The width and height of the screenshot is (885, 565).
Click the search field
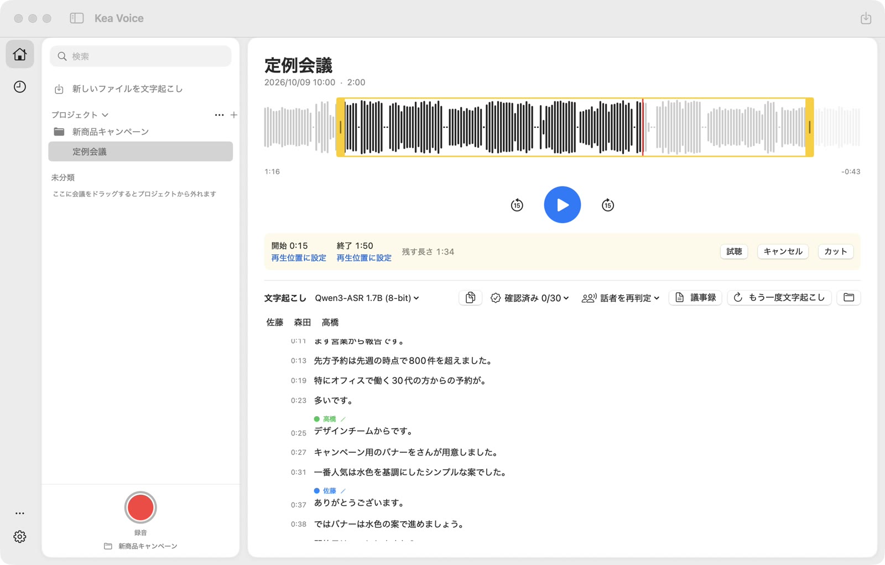click(140, 56)
